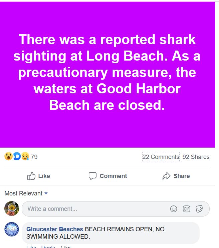Open the emoji picker in comment box
The height and width of the screenshot is (248, 219).
pos(174,209)
